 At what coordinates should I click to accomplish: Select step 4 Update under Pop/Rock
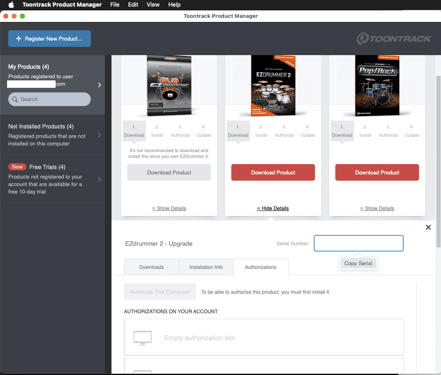412,131
